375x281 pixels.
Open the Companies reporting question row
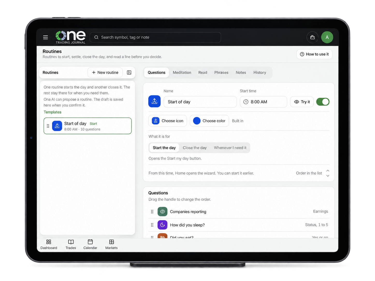pos(239,212)
